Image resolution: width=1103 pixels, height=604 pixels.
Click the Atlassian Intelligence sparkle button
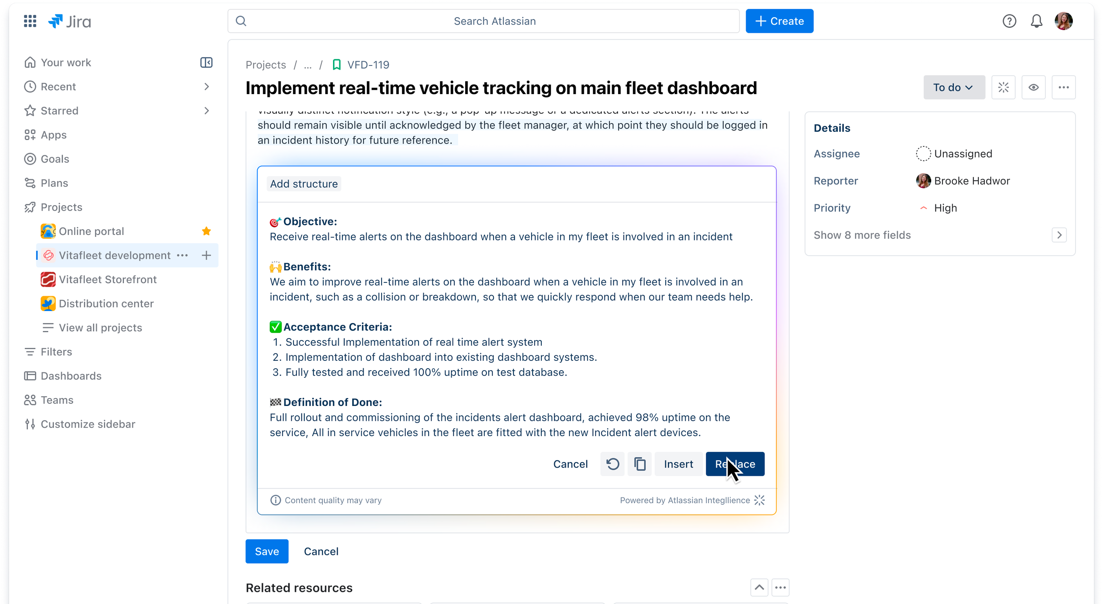[1003, 87]
